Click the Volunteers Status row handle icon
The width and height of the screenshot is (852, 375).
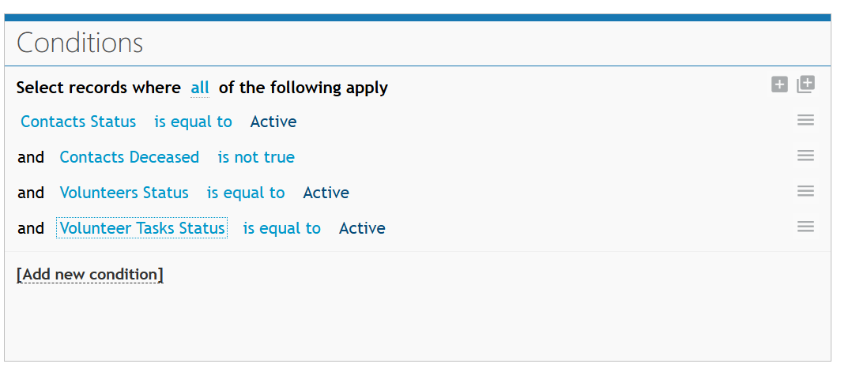pos(805,191)
